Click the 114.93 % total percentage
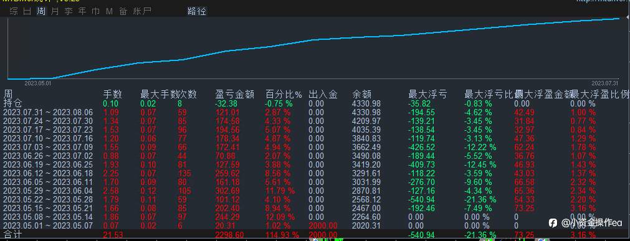The width and height of the screenshot is (630, 241). coord(282,235)
